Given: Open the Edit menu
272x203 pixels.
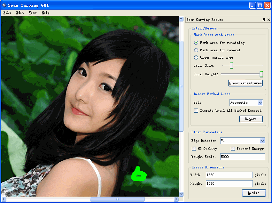Looking at the screenshot, I should [20, 13].
